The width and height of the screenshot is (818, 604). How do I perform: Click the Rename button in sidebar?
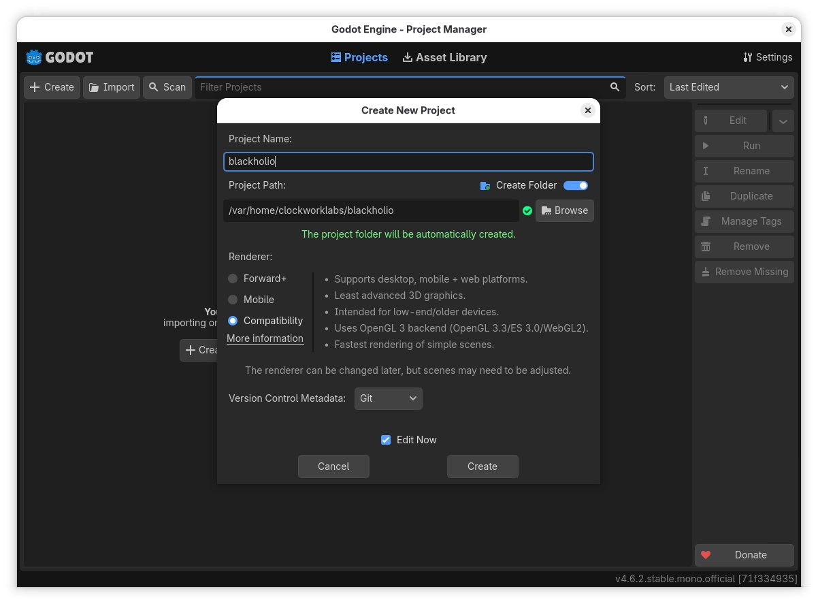tap(745, 171)
